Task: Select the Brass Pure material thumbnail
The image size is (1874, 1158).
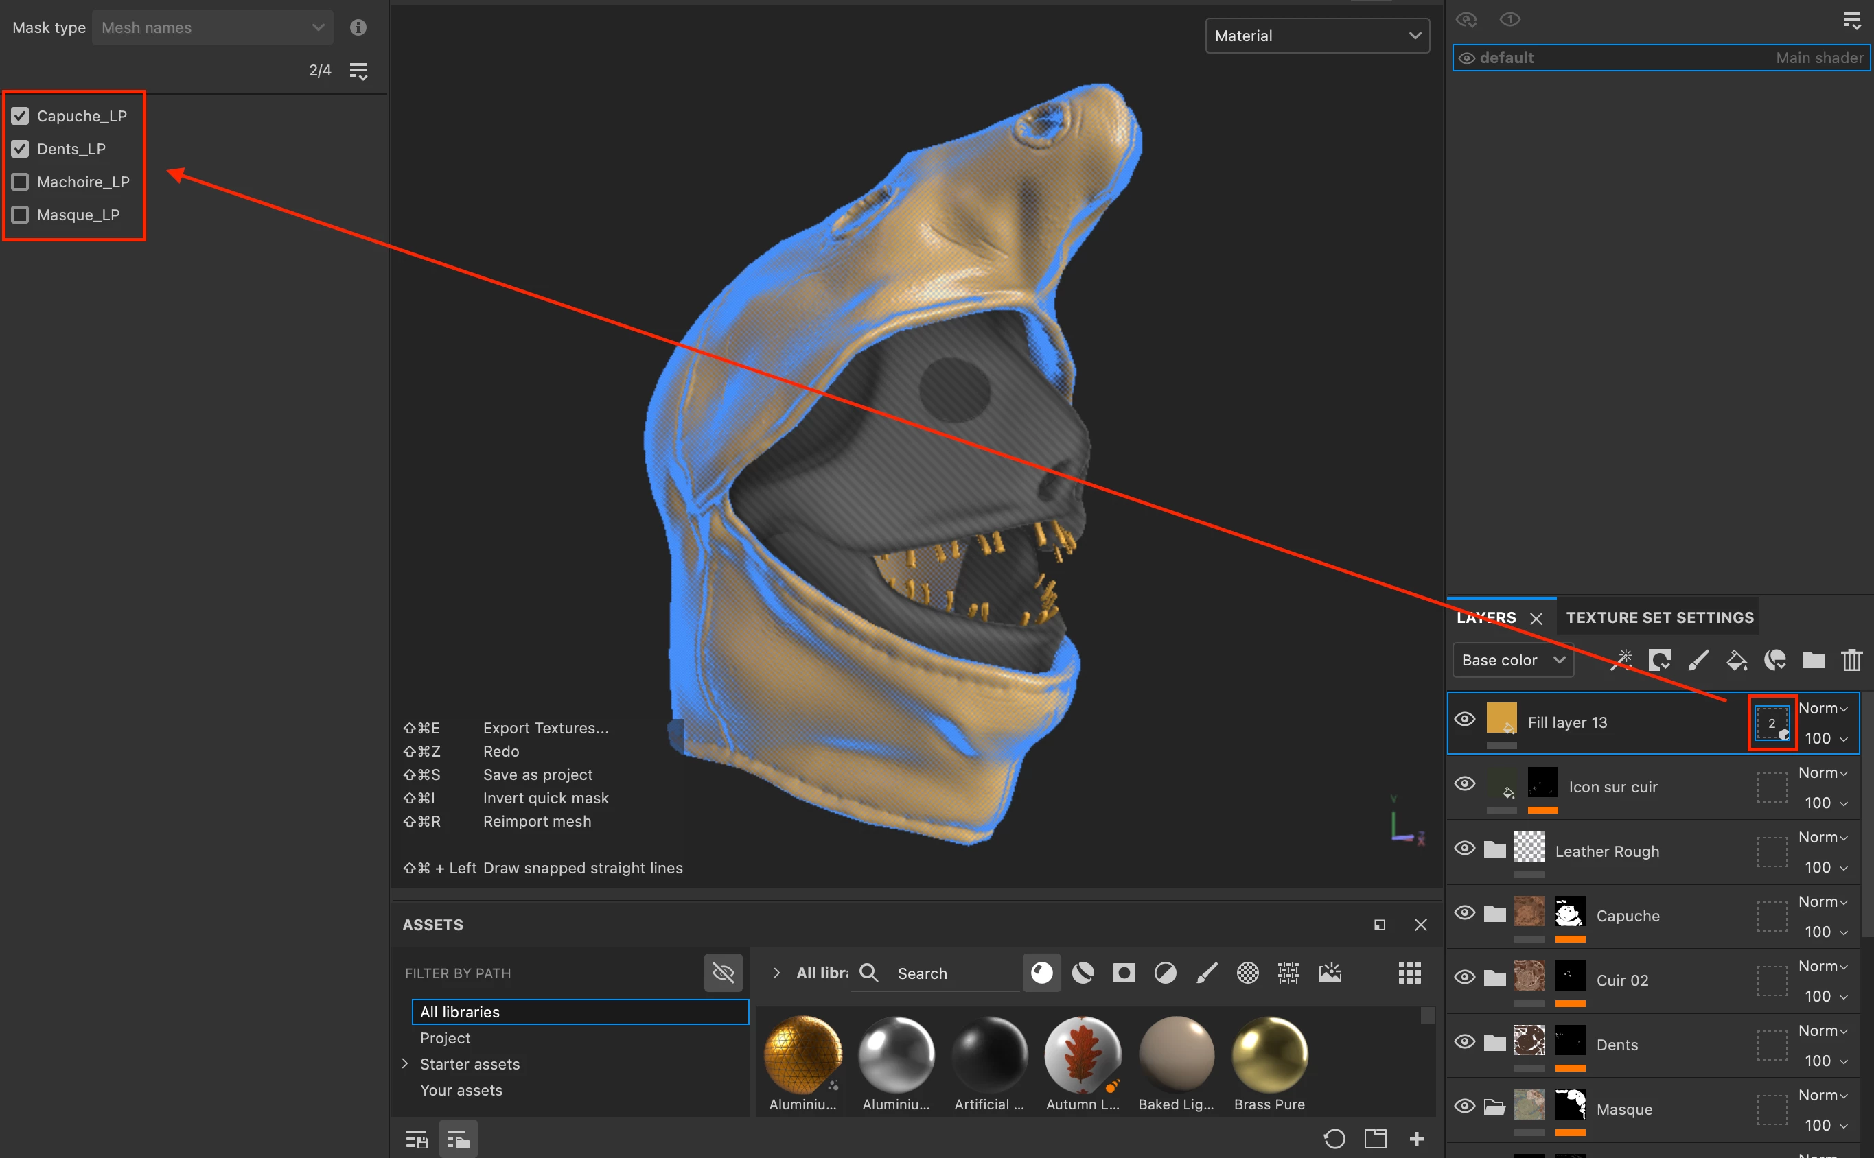Action: coord(1269,1054)
